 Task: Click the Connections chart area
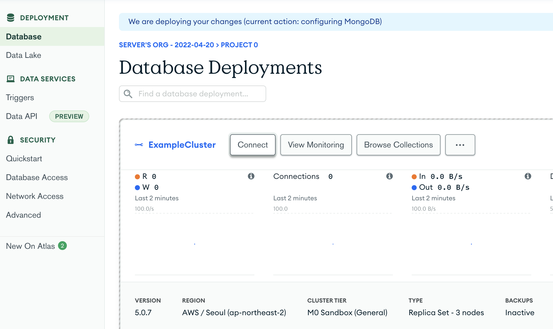[x=333, y=244]
